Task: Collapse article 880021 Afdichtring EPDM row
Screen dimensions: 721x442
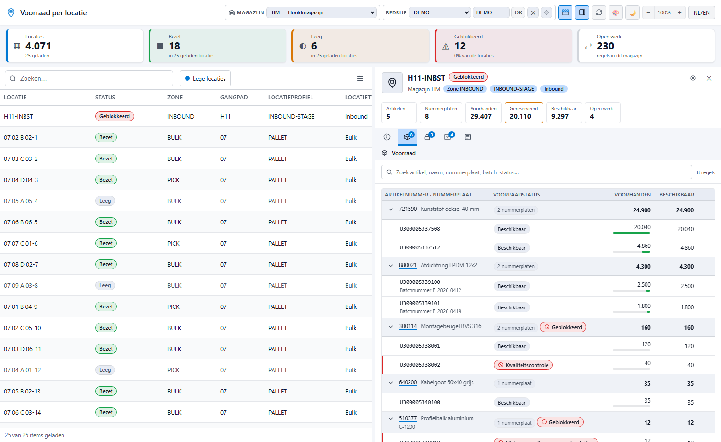Action: point(391,265)
